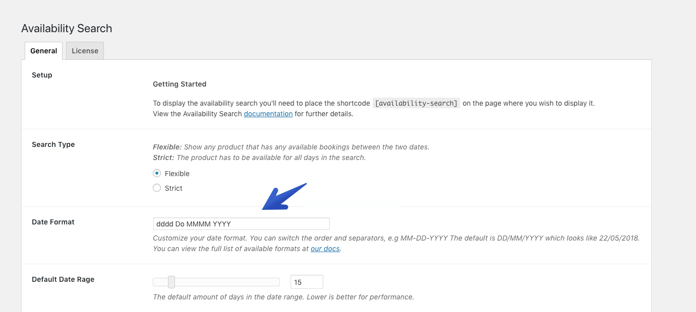This screenshot has height=312, width=696.
Task: Click the date range number box showing 15
Action: pos(306,282)
